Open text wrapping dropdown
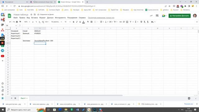The height and width of the screenshot is (112, 199). pyautogui.click(x=111, y=22)
